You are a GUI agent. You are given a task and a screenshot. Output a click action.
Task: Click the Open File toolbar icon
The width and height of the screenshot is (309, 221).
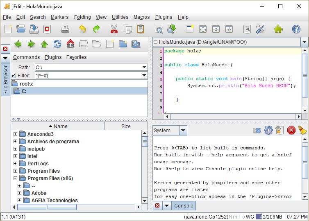coord(21,29)
